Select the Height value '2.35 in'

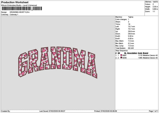pyautogui.click(x=155, y=7)
